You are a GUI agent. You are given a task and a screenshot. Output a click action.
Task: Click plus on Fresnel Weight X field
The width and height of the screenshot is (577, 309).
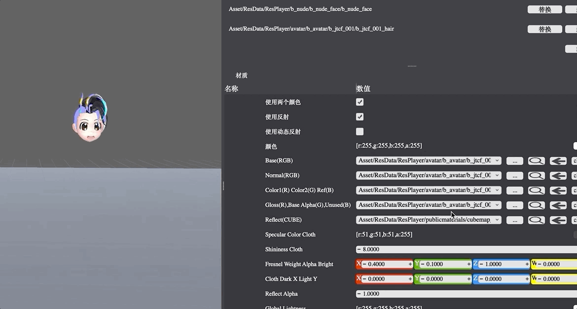point(410,264)
